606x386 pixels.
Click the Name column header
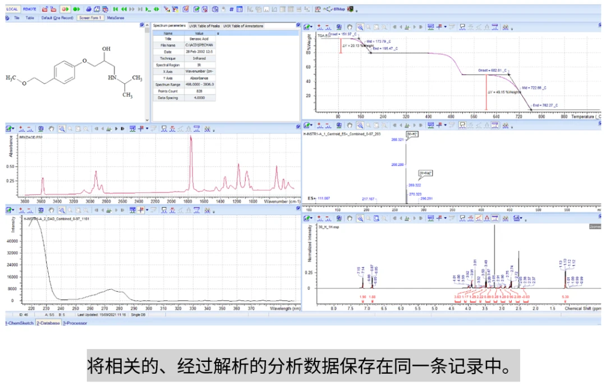tap(168, 34)
